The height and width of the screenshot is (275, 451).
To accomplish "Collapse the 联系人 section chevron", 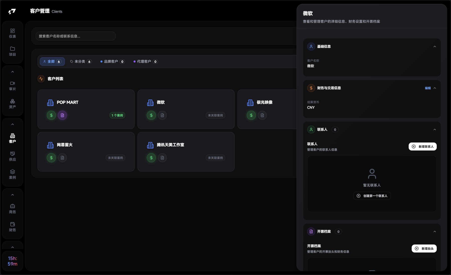I will pyautogui.click(x=435, y=129).
